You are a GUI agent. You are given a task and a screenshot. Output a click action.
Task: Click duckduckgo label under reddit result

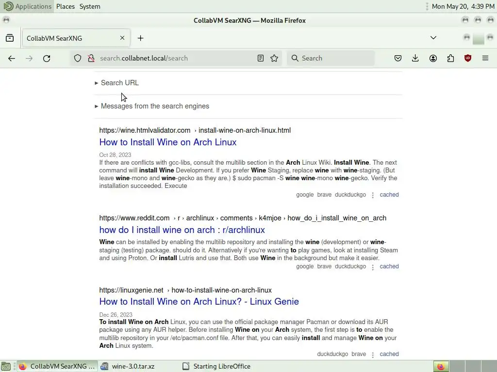pos(350,266)
